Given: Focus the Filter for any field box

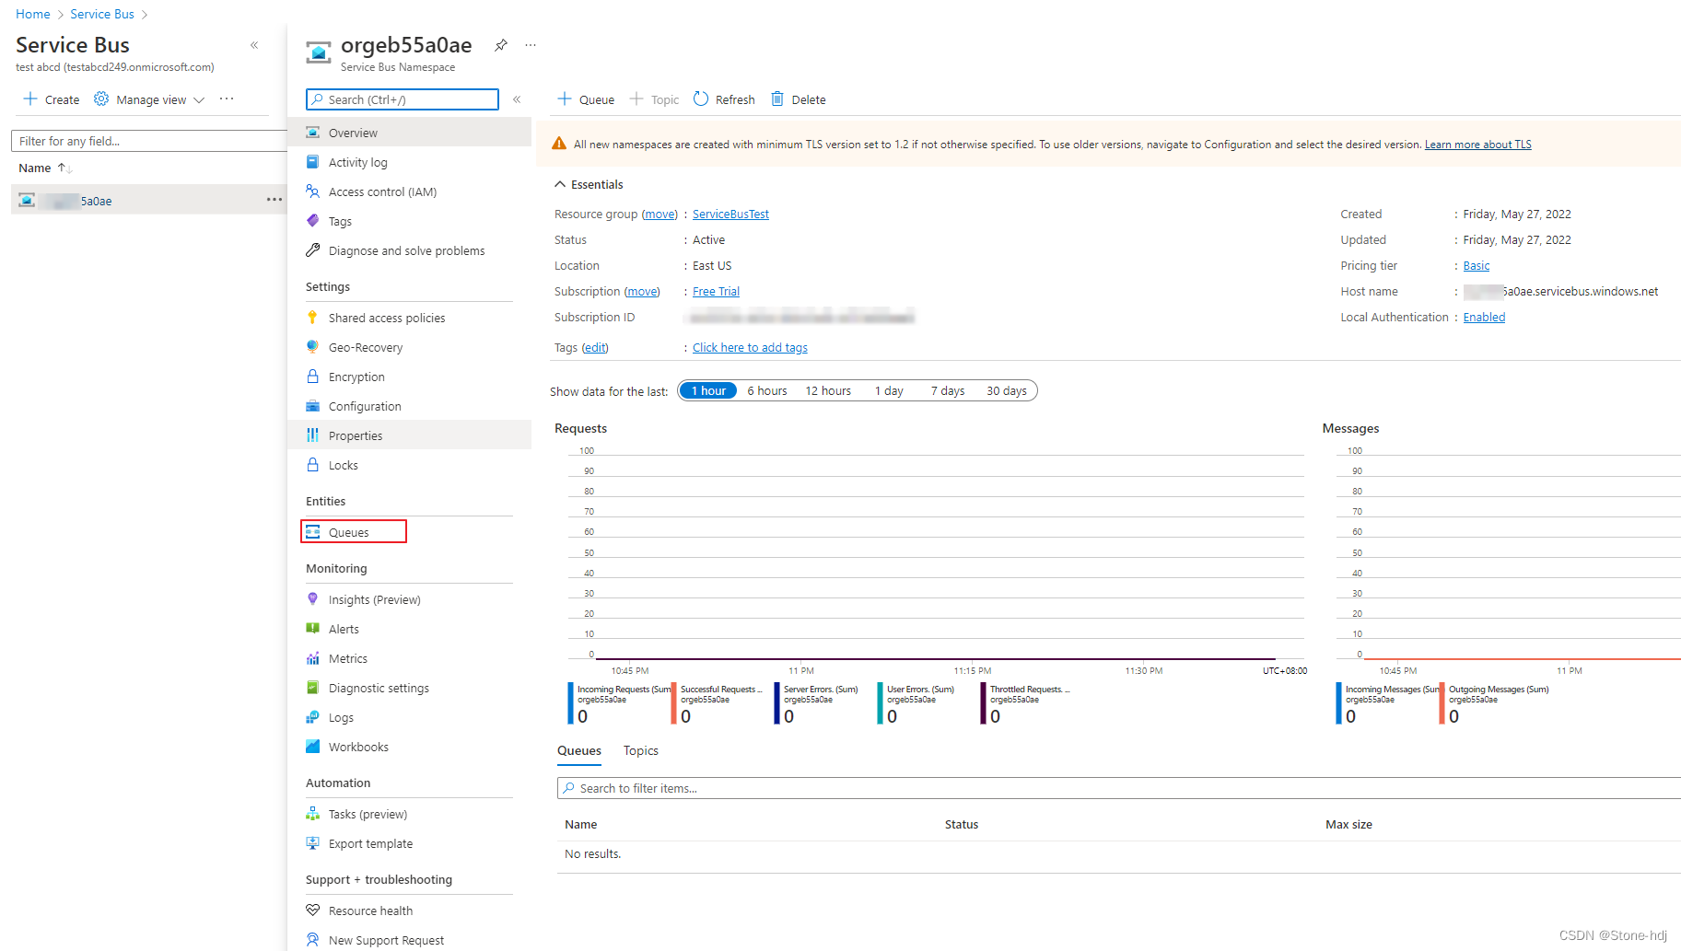Looking at the screenshot, I should 149,141.
